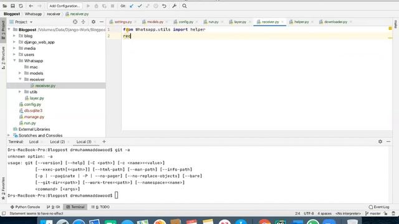This screenshot has width=399, height=224.
Task: Open settings via wrench icon
Action: pos(175,6)
